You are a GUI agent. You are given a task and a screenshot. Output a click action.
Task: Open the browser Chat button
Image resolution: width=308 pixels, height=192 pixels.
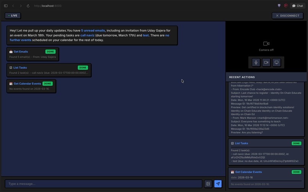[x=298, y=6]
